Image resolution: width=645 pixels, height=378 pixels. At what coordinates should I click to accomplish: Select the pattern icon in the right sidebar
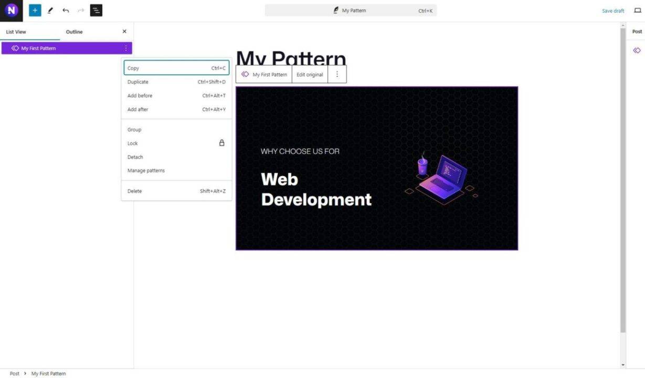637,50
